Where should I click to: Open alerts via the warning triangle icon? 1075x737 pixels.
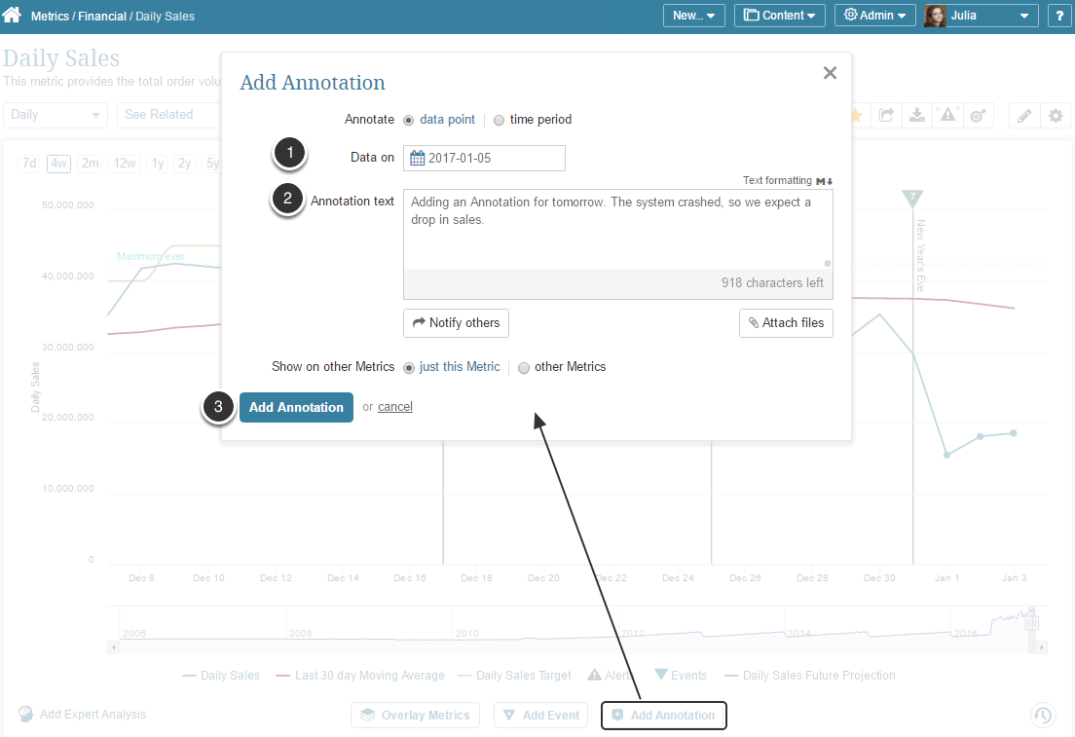(x=946, y=115)
